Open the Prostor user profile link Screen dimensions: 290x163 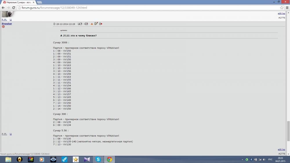tap(7, 24)
